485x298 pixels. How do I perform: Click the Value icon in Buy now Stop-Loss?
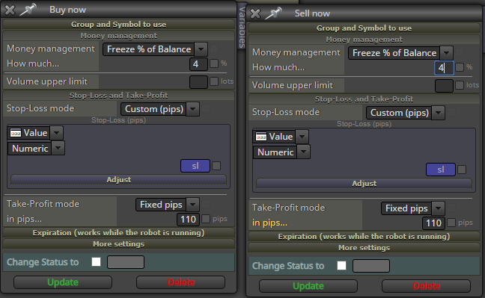(16, 133)
